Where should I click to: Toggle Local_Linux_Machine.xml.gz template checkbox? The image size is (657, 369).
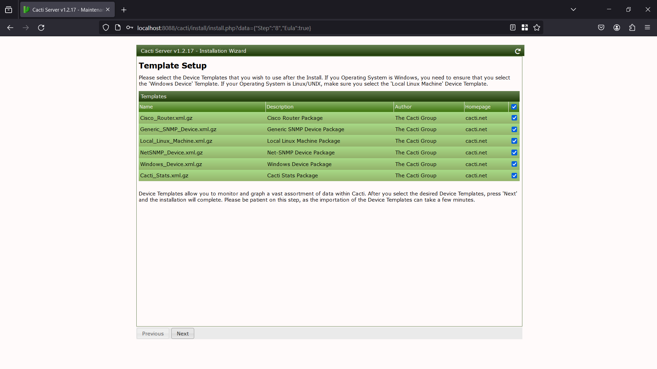pyautogui.click(x=514, y=141)
